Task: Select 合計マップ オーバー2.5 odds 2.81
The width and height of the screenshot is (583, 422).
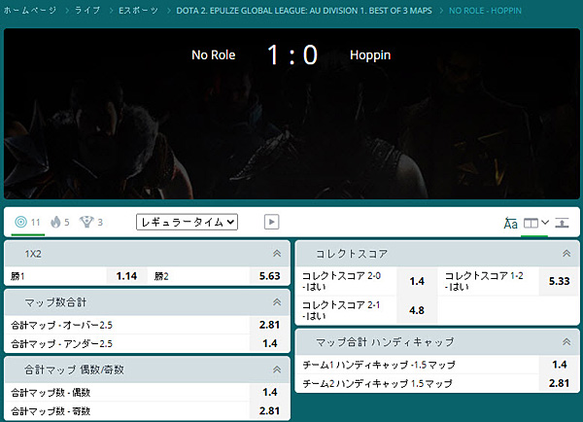Action: pos(269,325)
